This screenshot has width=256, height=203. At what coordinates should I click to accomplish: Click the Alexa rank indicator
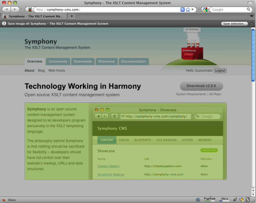(x=225, y=199)
